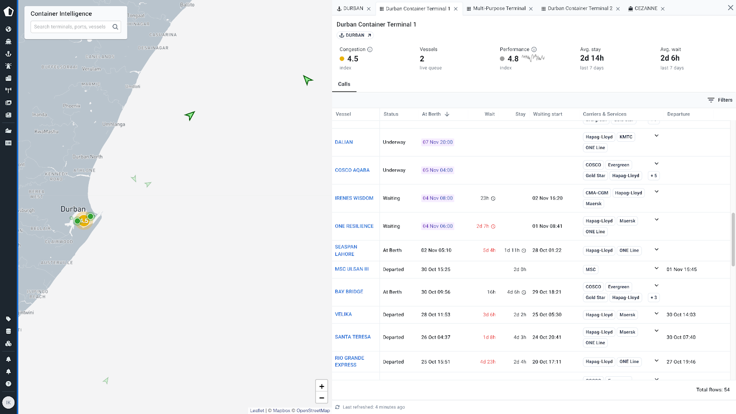Open the bell icon just below the cubes icon
The image size is (736, 414).
pyautogui.click(x=8, y=359)
